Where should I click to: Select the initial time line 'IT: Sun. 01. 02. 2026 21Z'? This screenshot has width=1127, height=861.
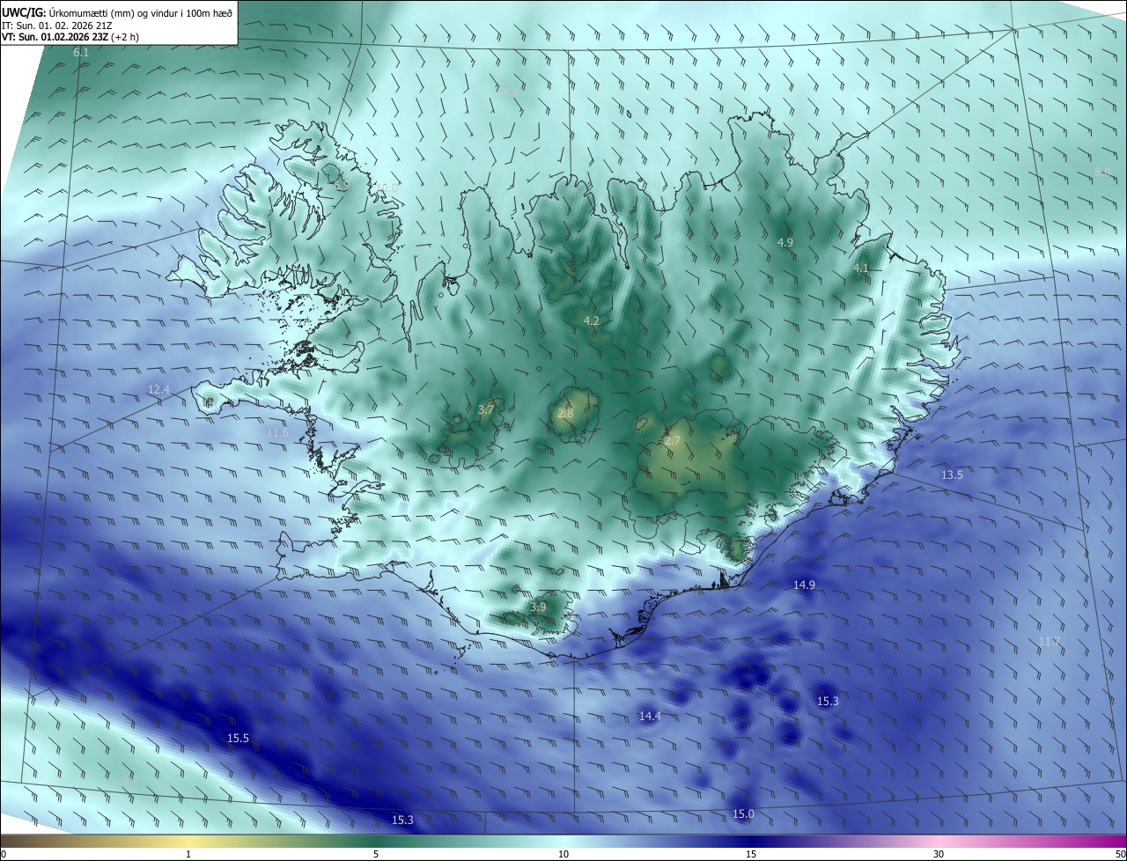[56, 26]
